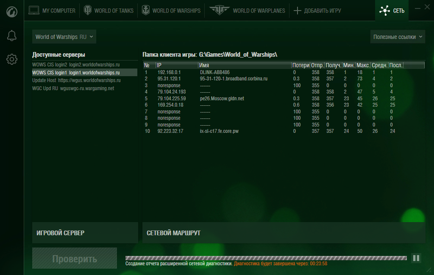Click the World of Warplanes wings icon
Viewport: 434px width, 275px height.
click(x=219, y=10)
